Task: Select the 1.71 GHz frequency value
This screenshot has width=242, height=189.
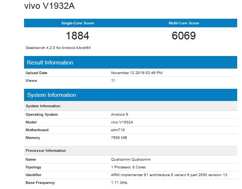Action: [119, 182]
